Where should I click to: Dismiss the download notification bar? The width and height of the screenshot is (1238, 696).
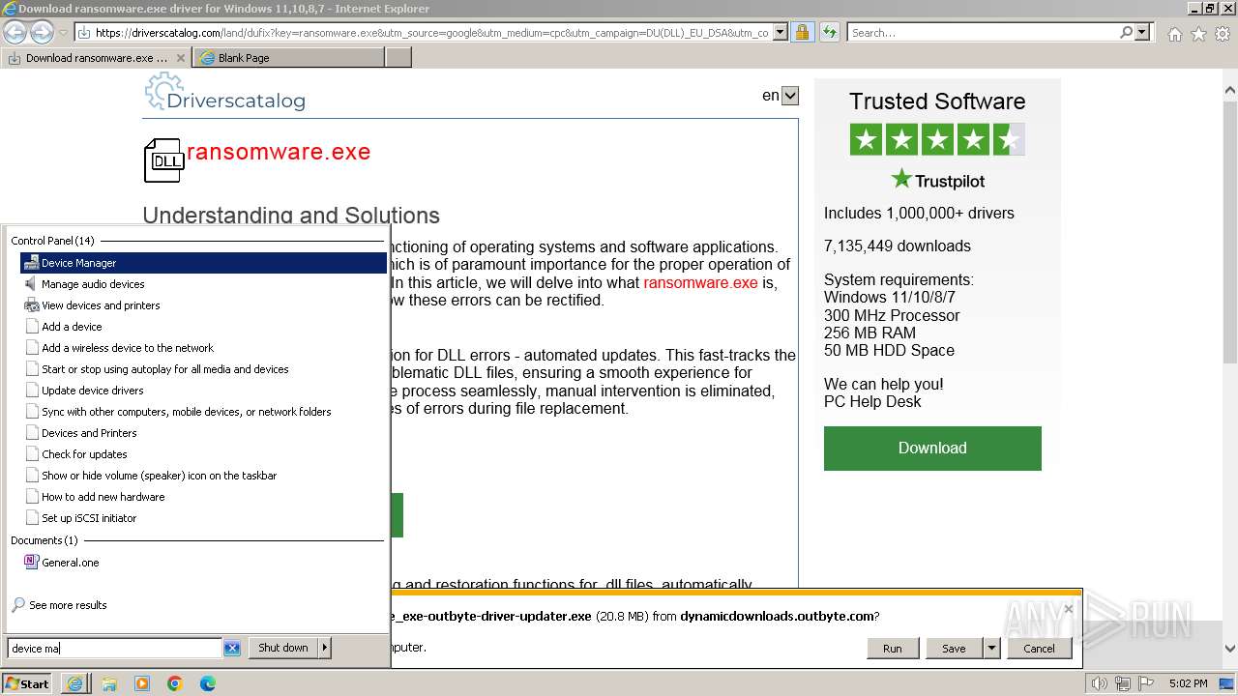pos(1068,609)
